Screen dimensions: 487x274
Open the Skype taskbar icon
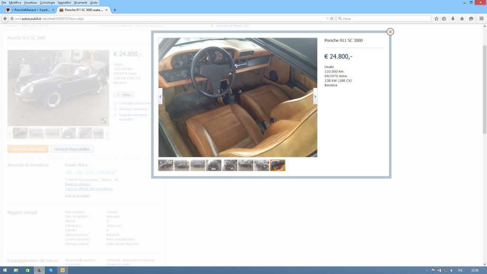tap(51, 270)
